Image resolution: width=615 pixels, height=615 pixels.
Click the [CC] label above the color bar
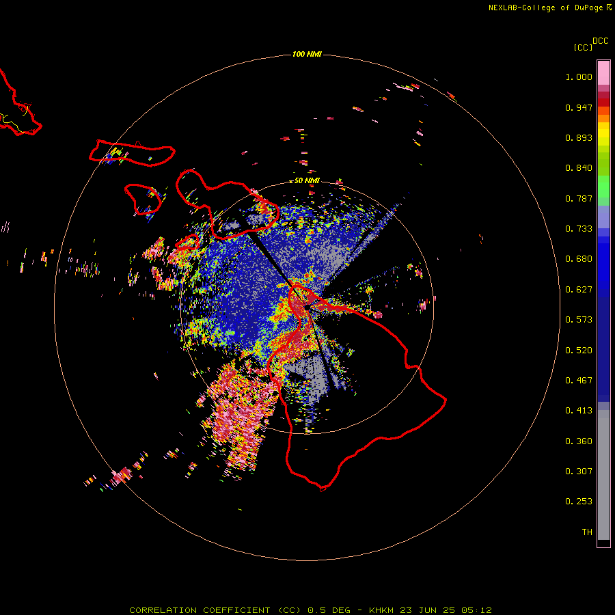coord(583,47)
